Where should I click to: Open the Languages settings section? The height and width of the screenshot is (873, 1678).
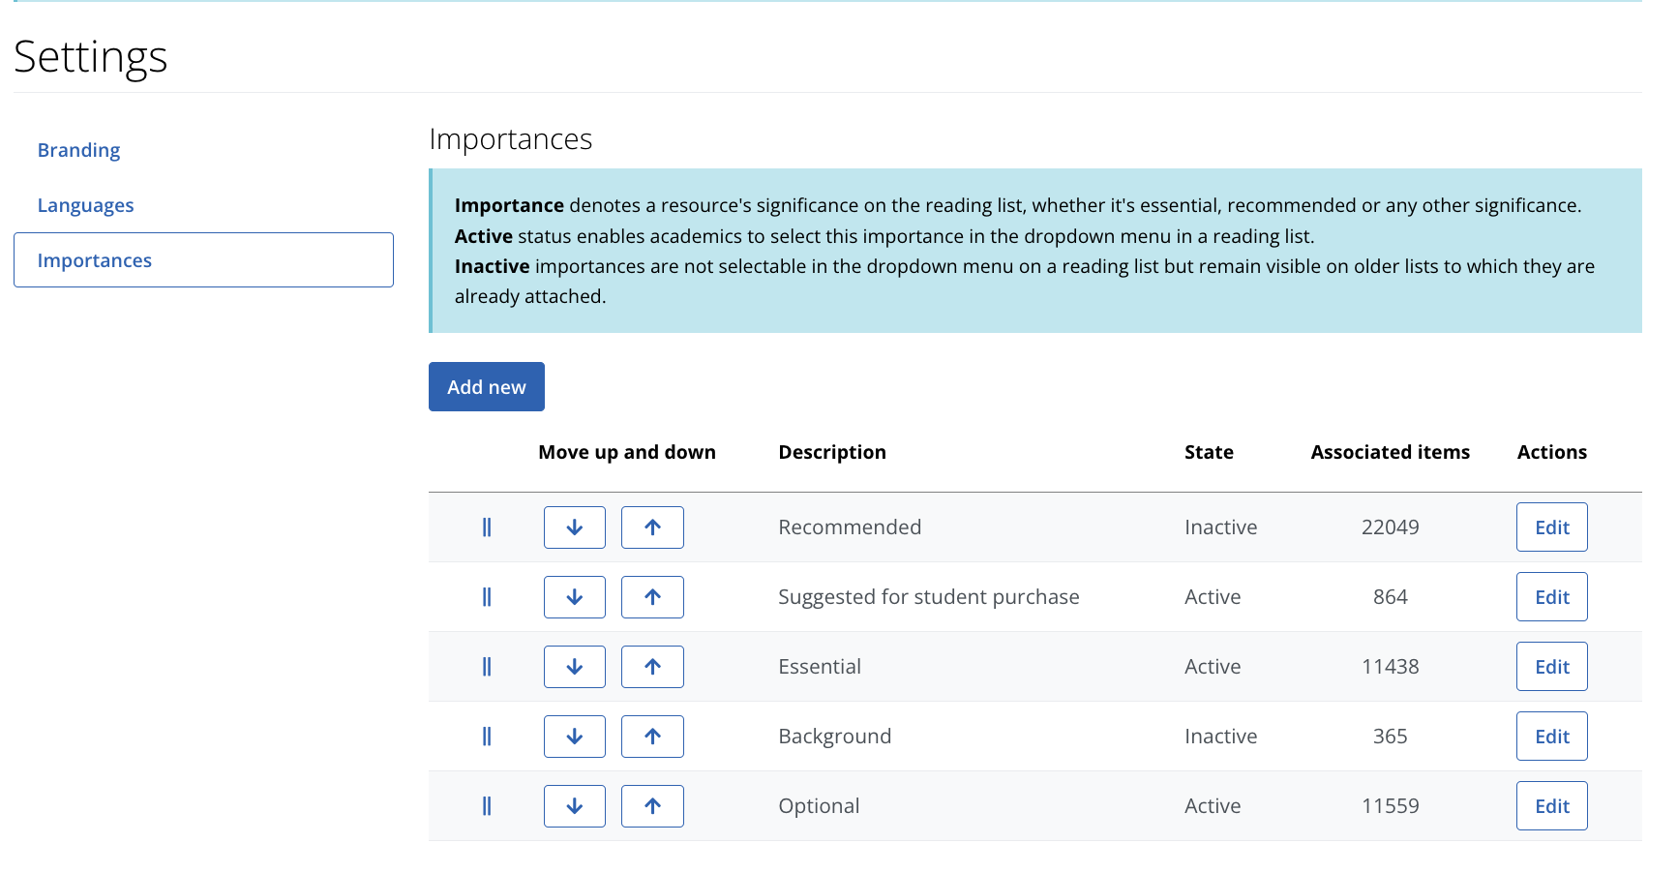point(85,204)
